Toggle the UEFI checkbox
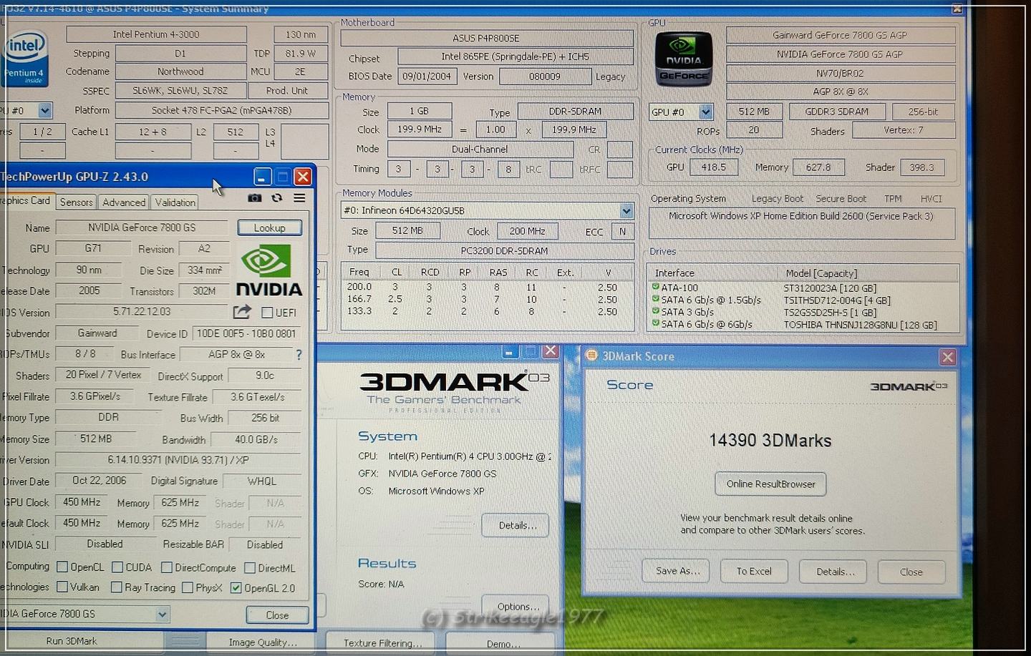Viewport: 1031px width, 656px height. pyautogui.click(x=267, y=313)
